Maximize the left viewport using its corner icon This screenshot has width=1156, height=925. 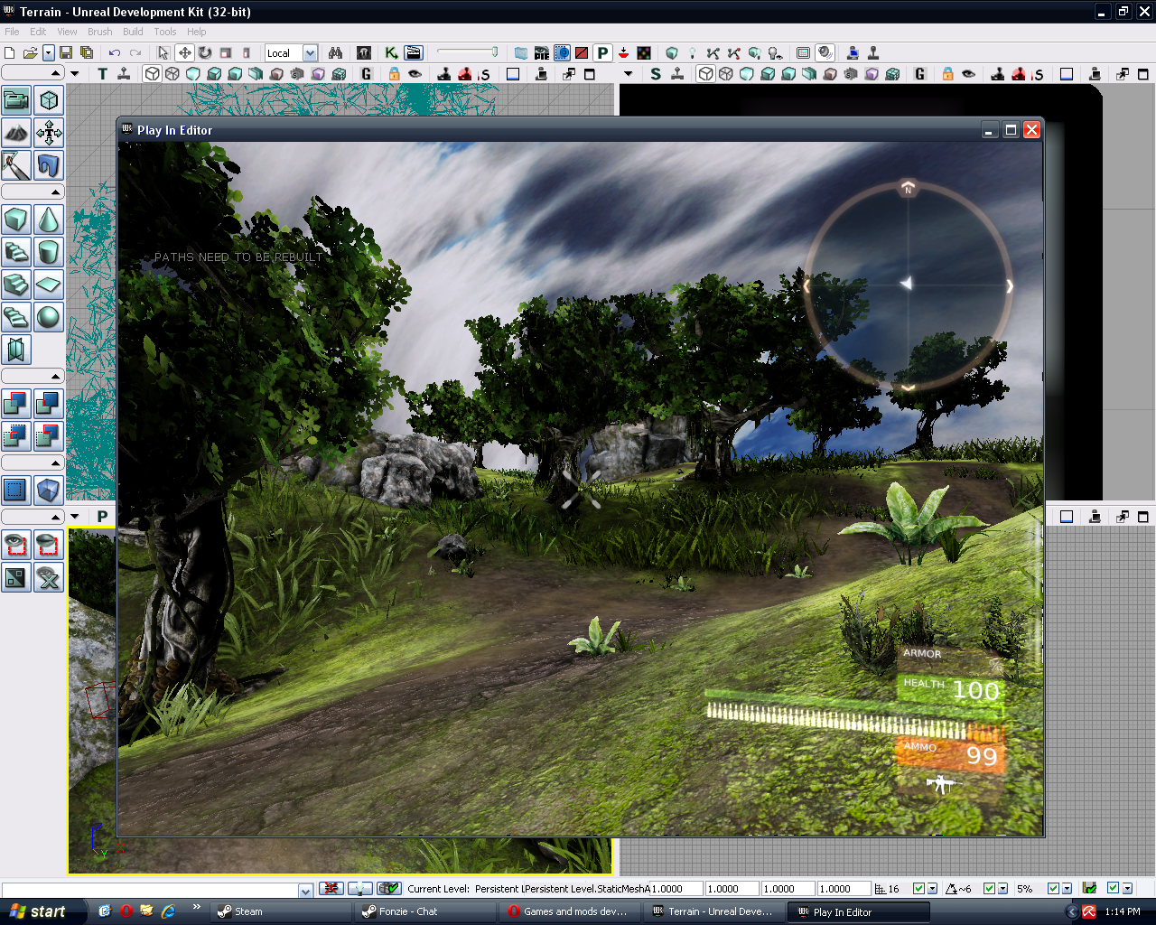[x=589, y=74]
